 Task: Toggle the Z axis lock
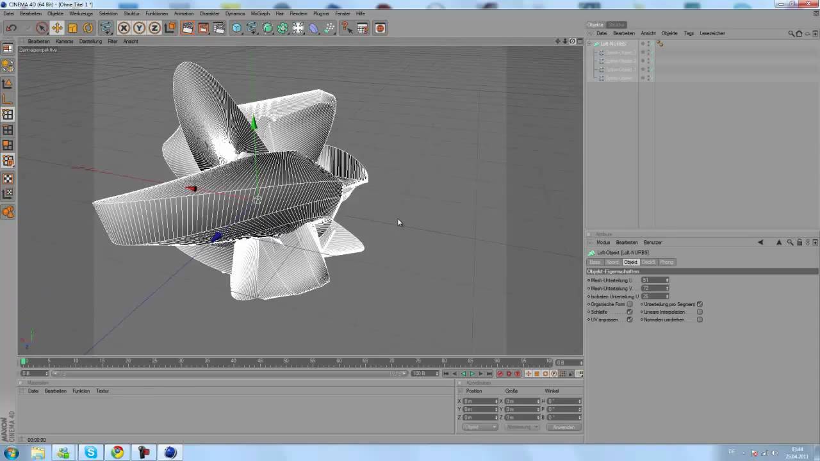[x=154, y=28]
